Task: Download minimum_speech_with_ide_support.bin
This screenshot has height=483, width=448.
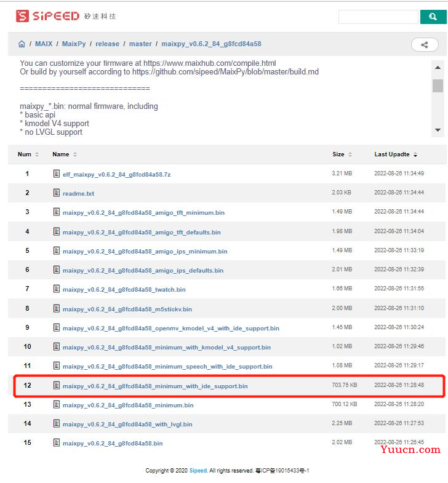Action: [167, 367]
